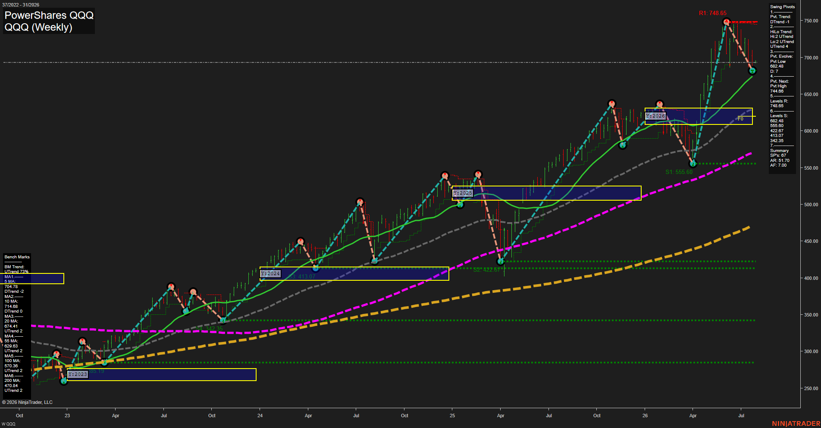
Task: Click the Swing Pivots panel heading
Action: (x=782, y=7)
